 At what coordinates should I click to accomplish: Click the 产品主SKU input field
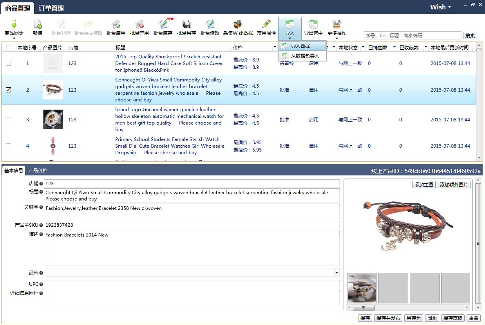tap(192, 225)
